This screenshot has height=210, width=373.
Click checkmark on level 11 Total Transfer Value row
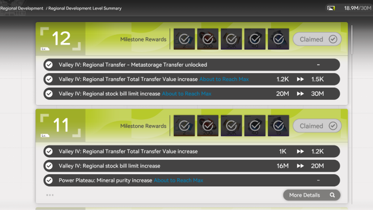click(x=49, y=151)
